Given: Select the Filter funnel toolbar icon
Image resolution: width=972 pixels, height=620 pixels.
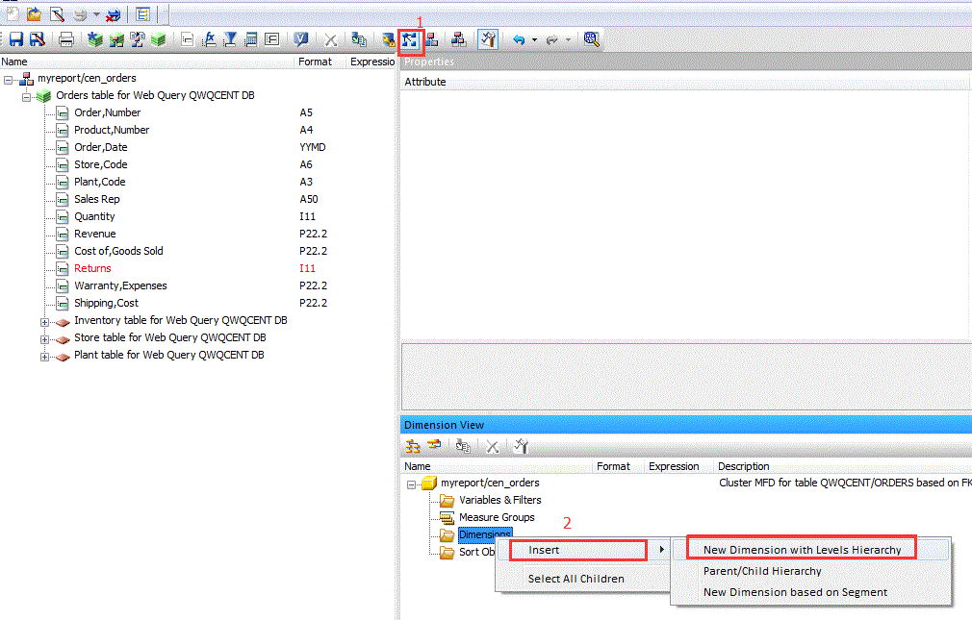Looking at the screenshot, I should point(231,38).
